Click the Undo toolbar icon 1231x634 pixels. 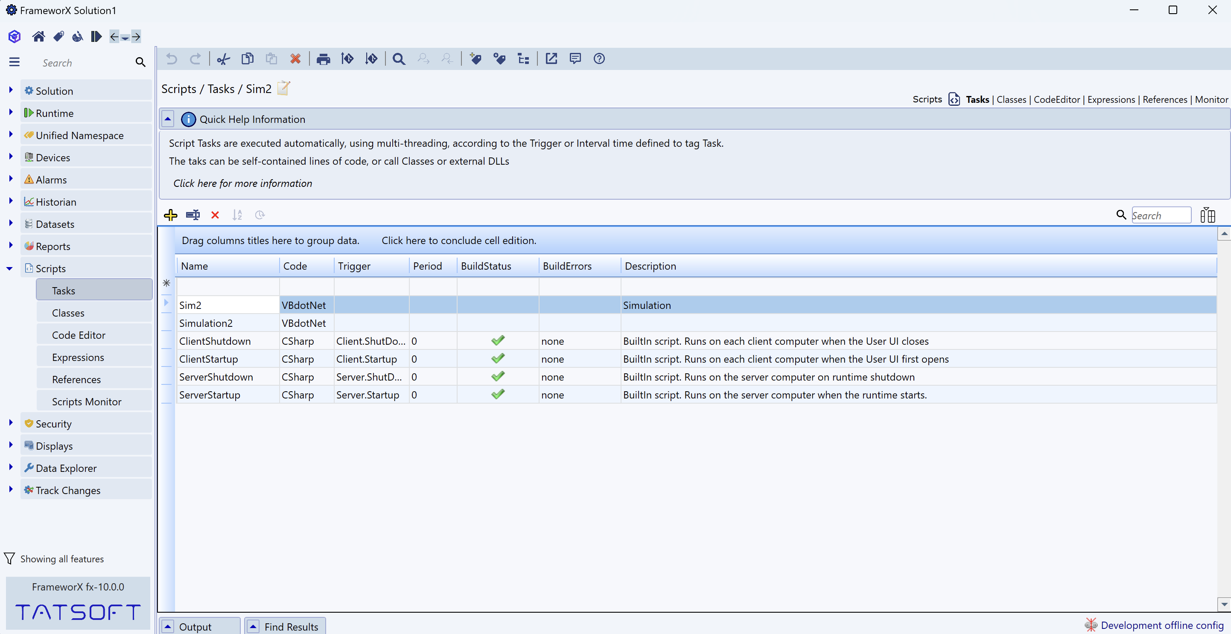[171, 59]
